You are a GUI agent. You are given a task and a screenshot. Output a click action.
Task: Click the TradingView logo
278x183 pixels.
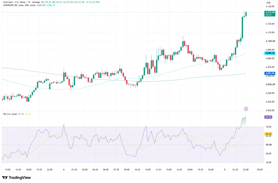17,178
